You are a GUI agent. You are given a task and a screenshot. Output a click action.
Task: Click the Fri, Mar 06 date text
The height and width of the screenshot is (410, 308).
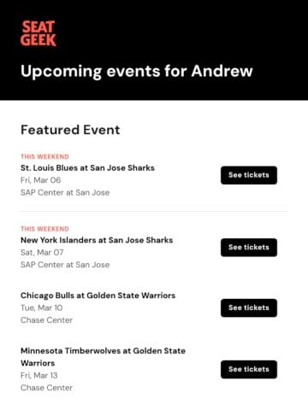(41, 180)
